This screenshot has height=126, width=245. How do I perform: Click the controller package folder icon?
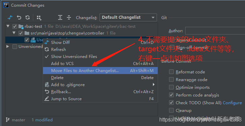click(x=27, y=33)
